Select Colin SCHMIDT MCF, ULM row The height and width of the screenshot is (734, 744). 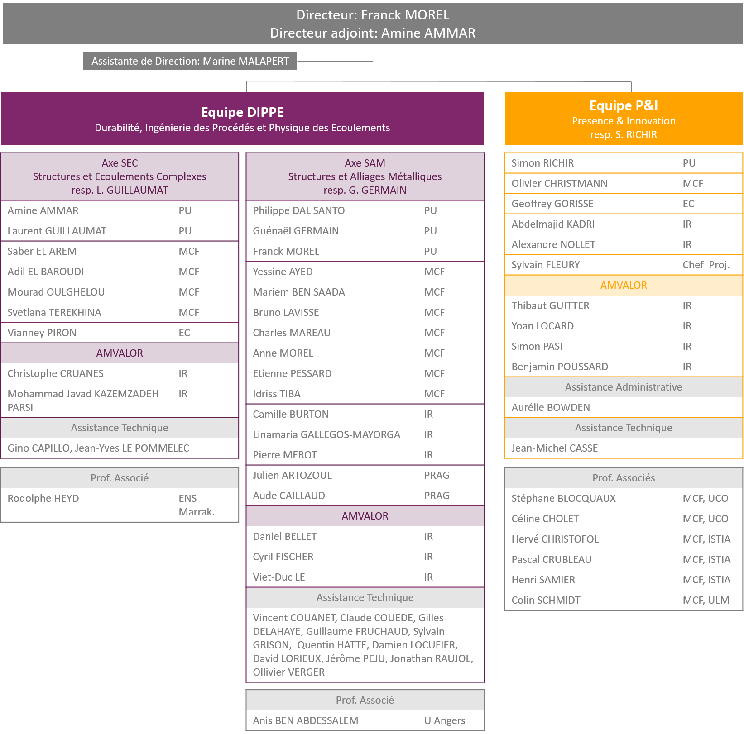[x=623, y=600]
